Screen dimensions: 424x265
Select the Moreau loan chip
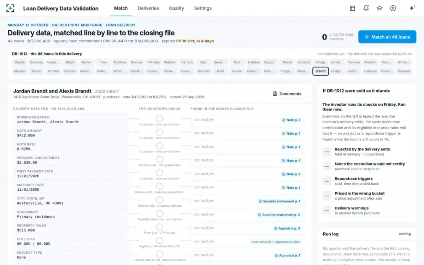tap(20, 71)
